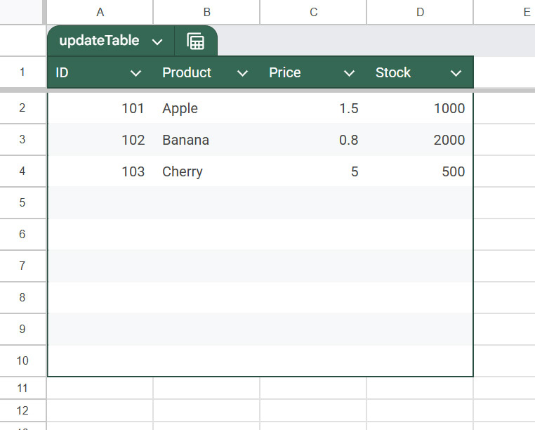Image resolution: width=535 pixels, height=430 pixels.
Task: Expand the Stock column dropdown arrow
Action: 456,73
